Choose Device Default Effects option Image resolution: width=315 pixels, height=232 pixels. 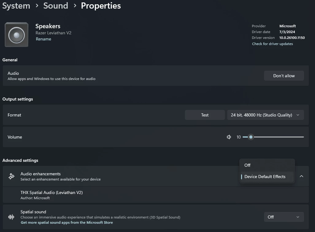tap(267, 177)
